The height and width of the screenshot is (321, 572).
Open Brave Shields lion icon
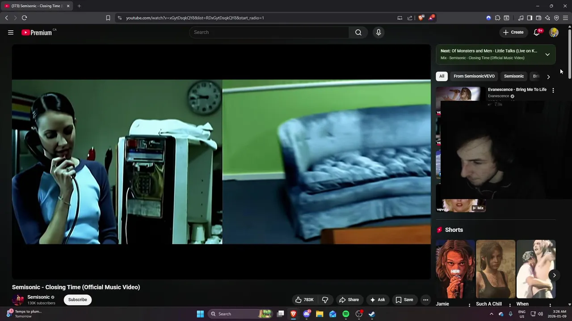(421, 18)
